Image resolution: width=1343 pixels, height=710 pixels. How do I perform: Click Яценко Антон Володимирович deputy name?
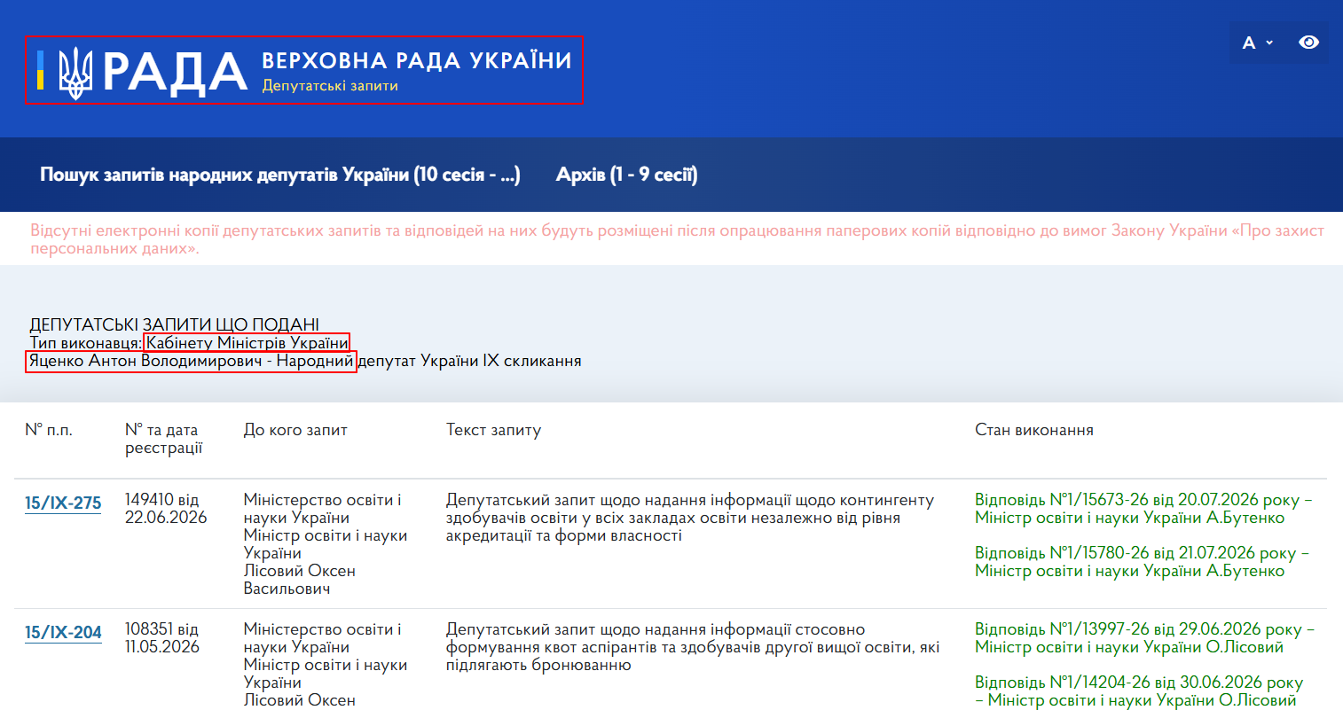[145, 361]
